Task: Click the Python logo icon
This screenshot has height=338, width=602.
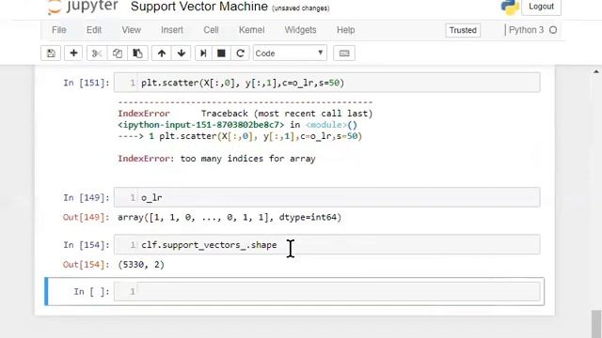Action: tap(510, 7)
